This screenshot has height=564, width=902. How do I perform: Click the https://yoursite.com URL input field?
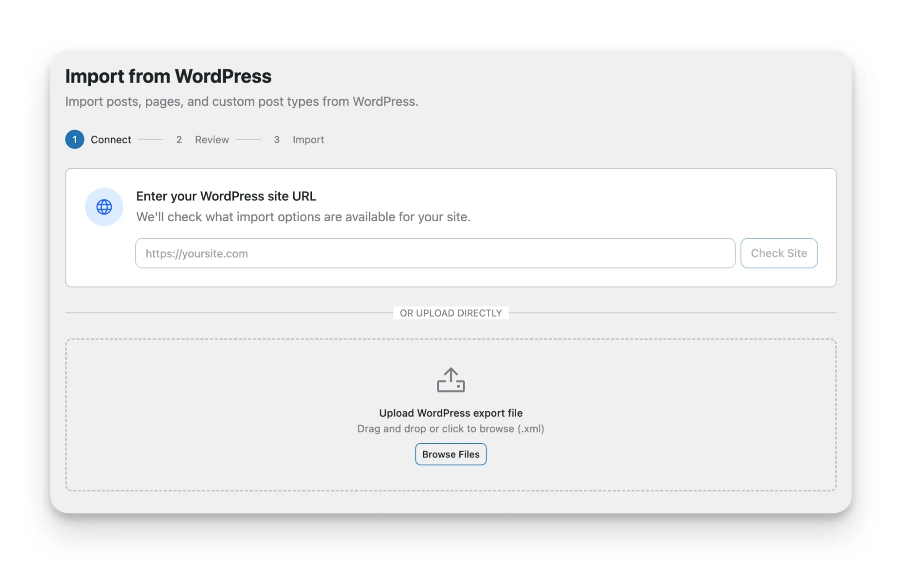(435, 253)
